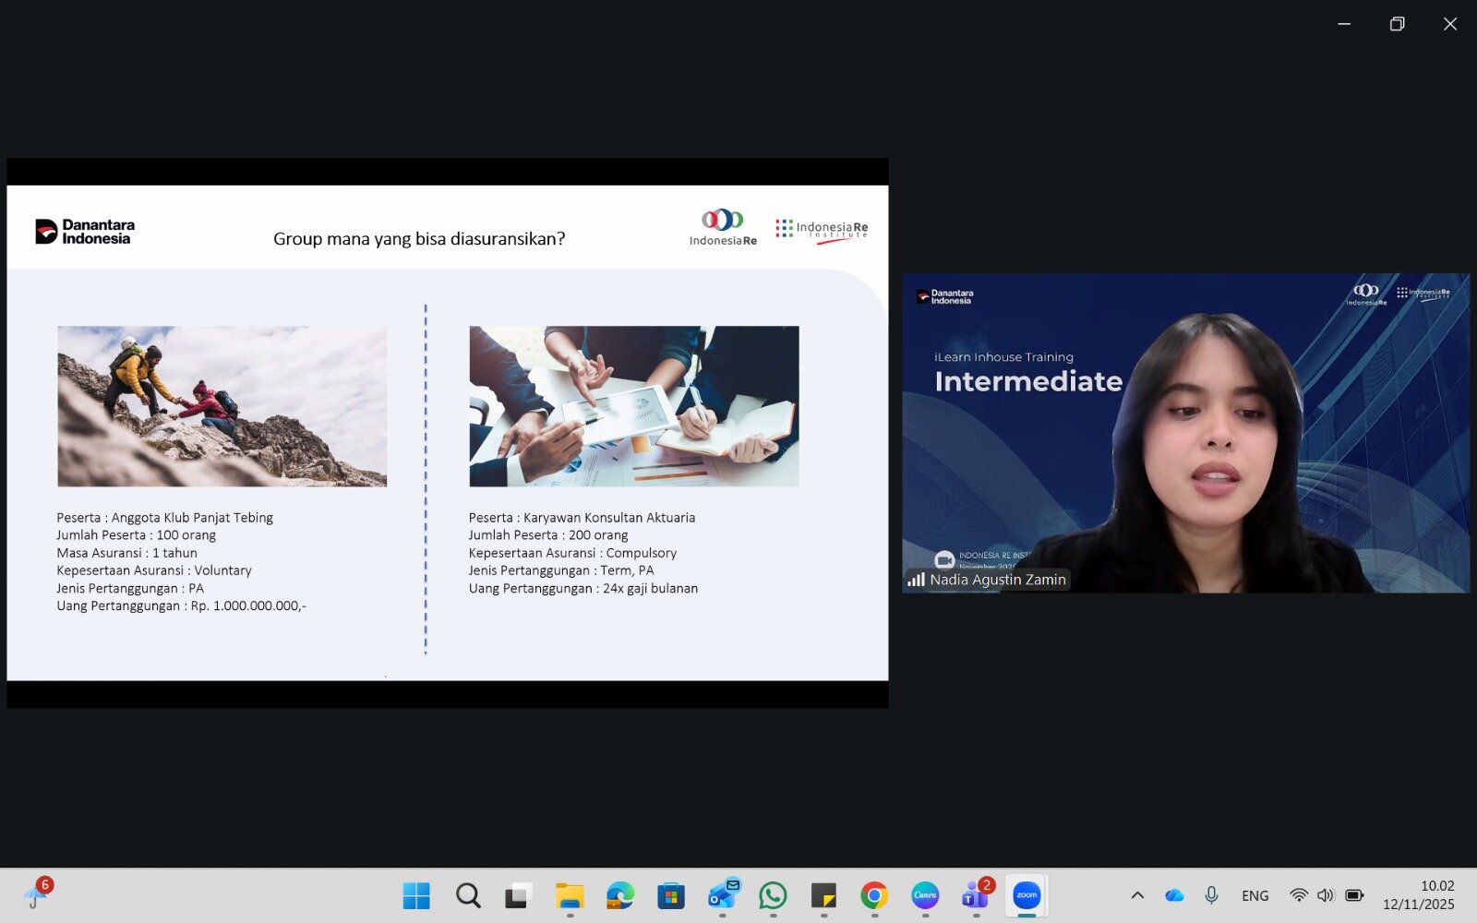The width and height of the screenshot is (1477, 923).
Task: Open the weather widget with umbrella icon
Action: coord(37,894)
